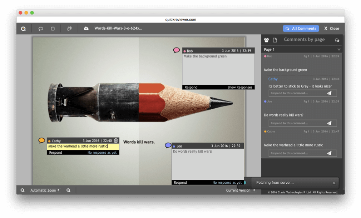Click the 'Its better to stick to Grey' reply

300,86
